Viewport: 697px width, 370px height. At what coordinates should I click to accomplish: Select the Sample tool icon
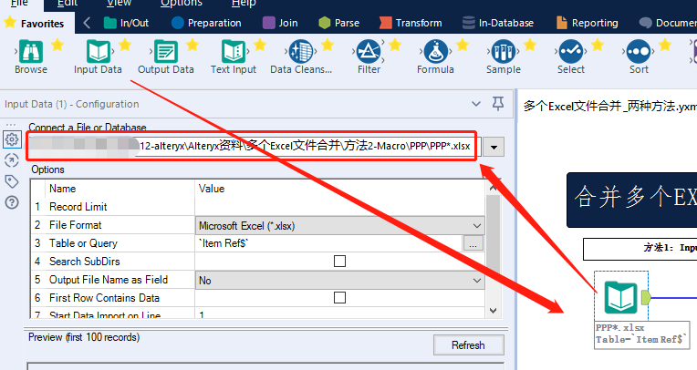[x=504, y=52]
